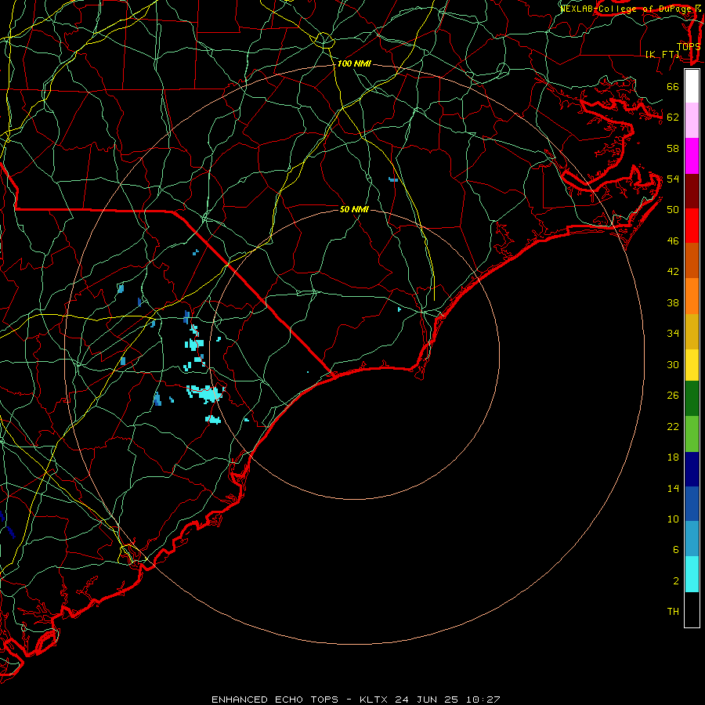Screen dimensions: 705x705
Task: Click the "100 NMI" range ring label
Action: [x=354, y=64]
